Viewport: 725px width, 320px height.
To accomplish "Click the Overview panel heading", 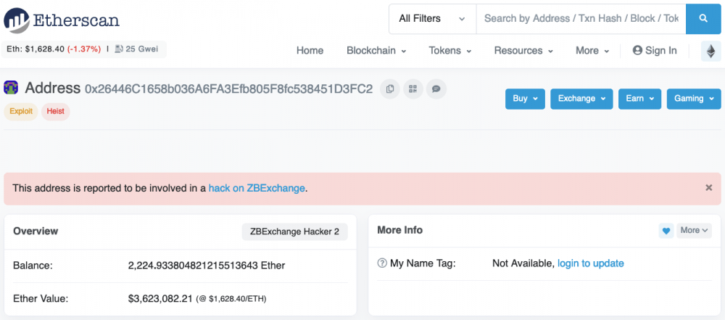I will click(36, 231).
